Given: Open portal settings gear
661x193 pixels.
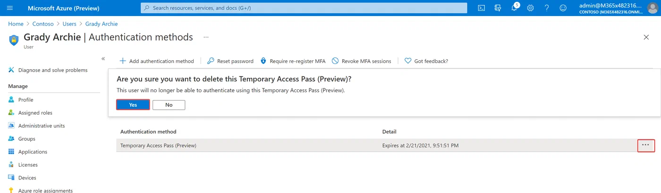Looking at the screenshot, I should point(530,8).
